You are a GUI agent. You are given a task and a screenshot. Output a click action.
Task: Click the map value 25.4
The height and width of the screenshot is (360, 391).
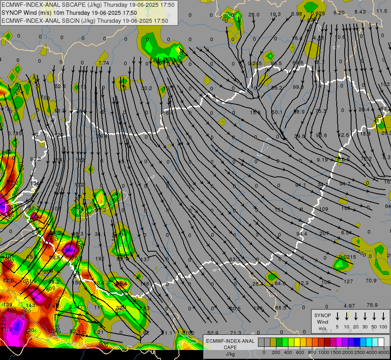pyautogui.click(x=364, y=109)
